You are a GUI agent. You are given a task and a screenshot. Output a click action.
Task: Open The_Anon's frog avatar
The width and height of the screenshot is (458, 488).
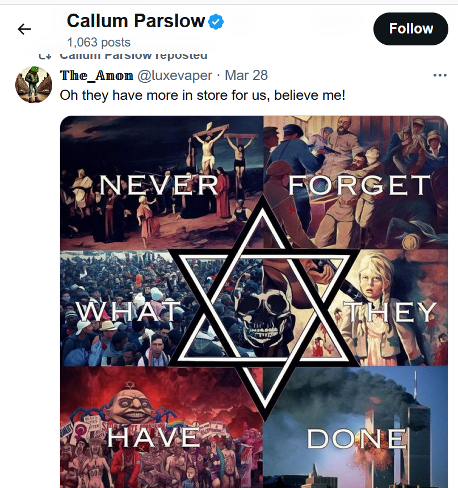click(x=33, y=85)
